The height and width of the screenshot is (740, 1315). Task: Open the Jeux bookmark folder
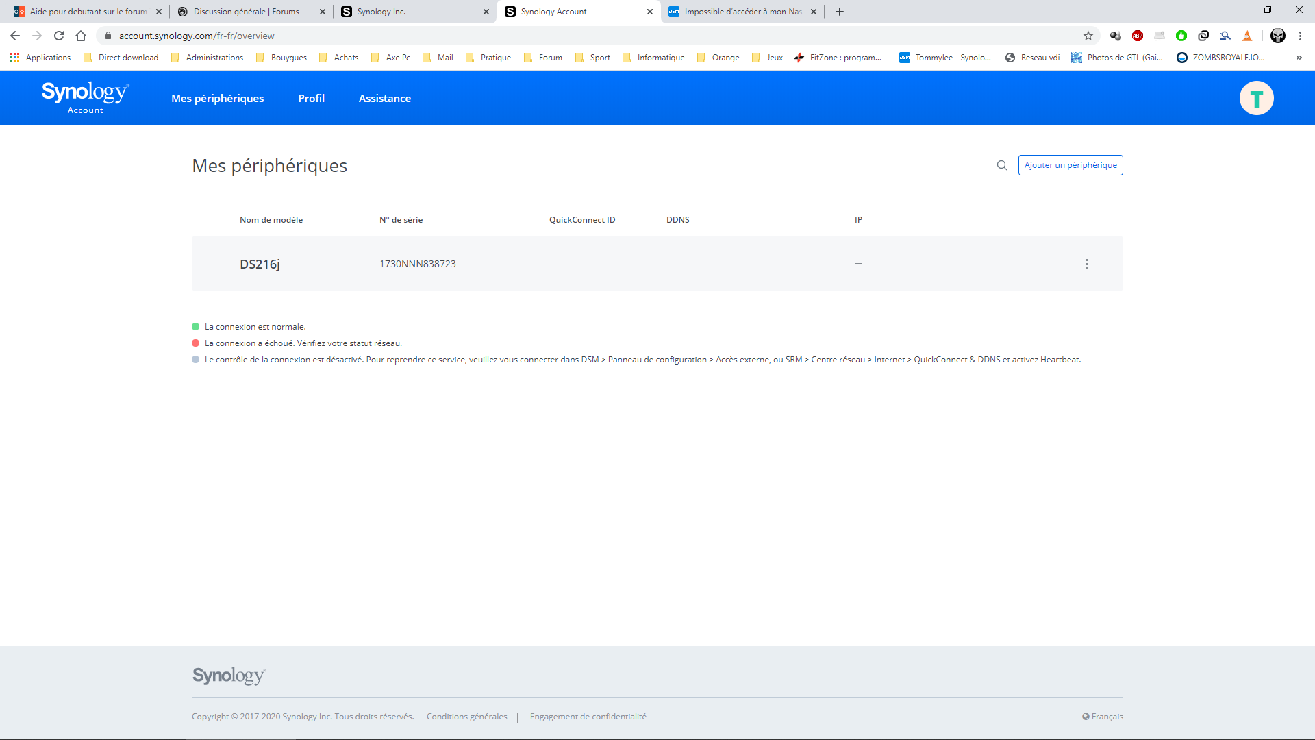[767, 58]
